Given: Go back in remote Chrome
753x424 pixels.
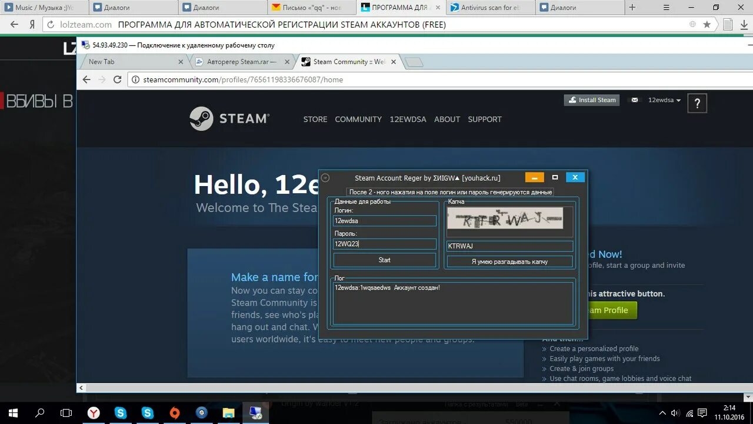Looking at the screenshot, I should (x=86, y=79).
